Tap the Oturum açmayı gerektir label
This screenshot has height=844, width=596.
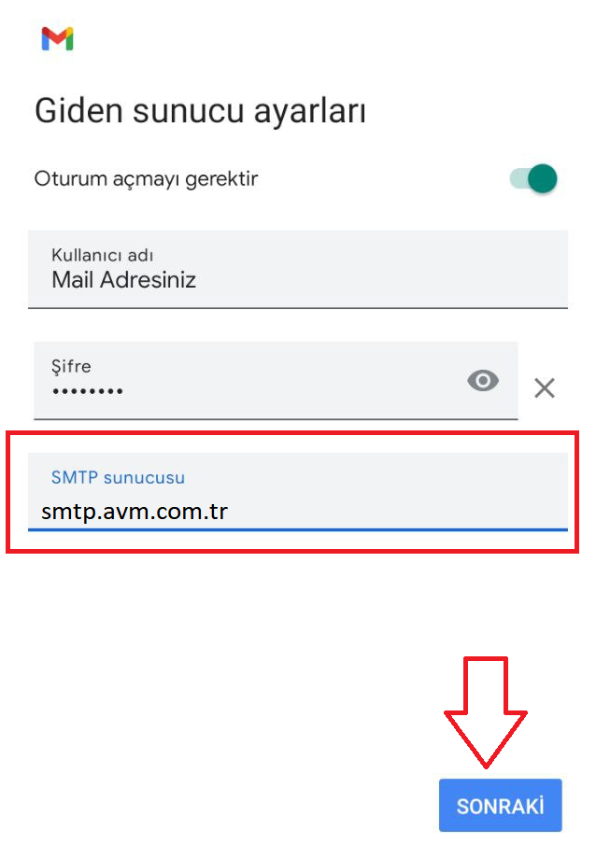point(146,178)
